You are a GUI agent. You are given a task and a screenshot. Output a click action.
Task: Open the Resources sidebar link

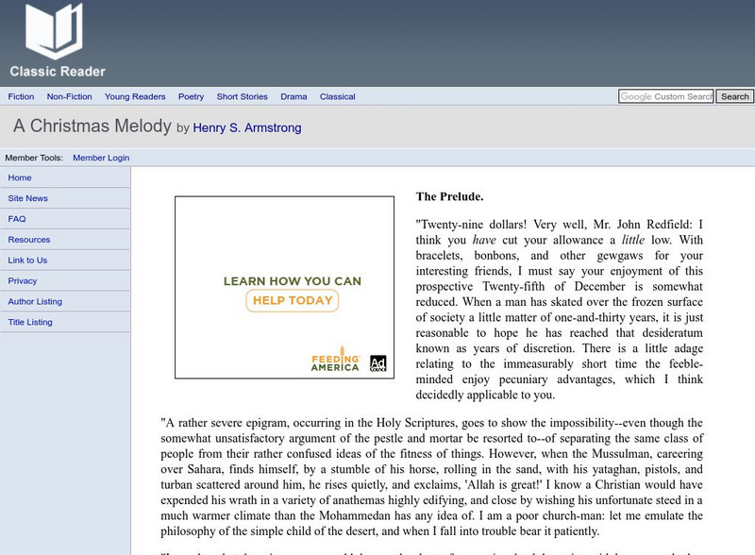tap(29, 240)
